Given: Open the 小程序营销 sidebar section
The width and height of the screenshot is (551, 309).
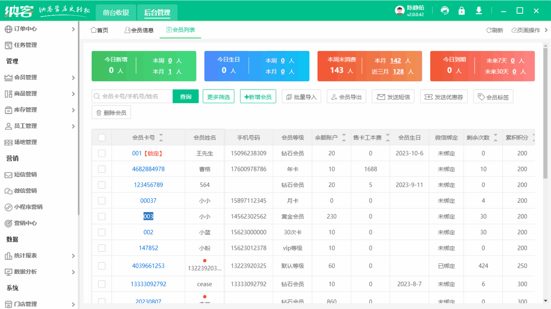Looking at the screenshot, I should (28, 207).
